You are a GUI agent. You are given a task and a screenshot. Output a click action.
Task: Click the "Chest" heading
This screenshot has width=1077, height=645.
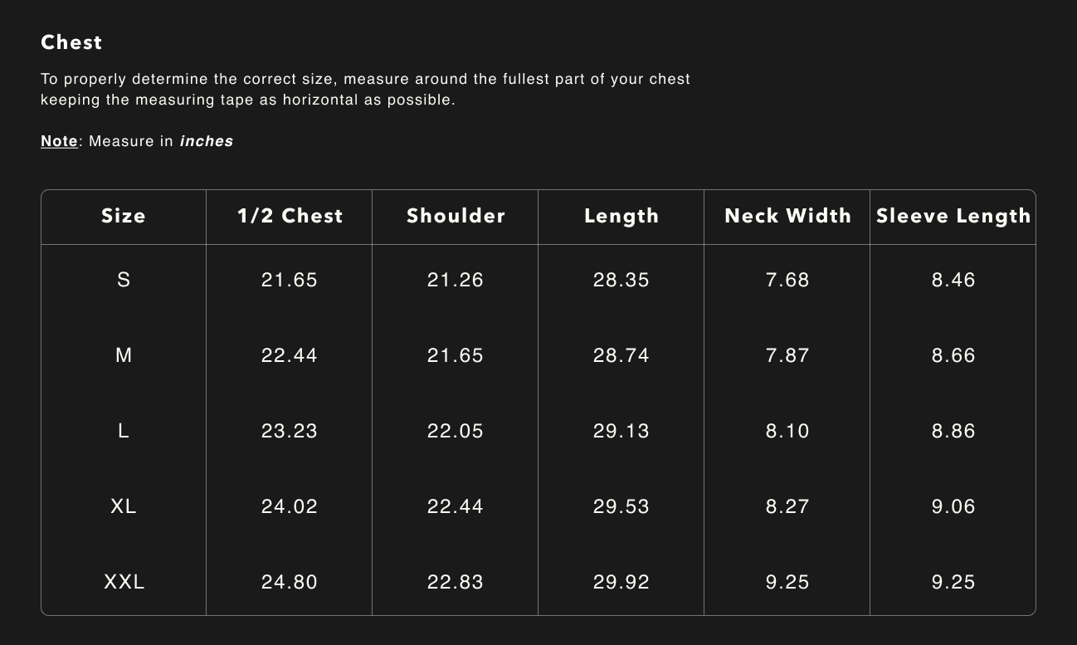71,42
